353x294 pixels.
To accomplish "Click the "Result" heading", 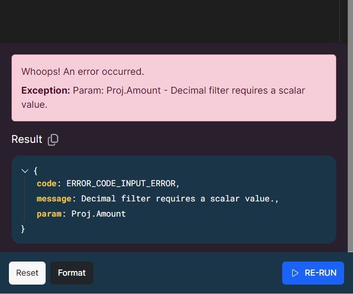I will click(x=27, y=139).
